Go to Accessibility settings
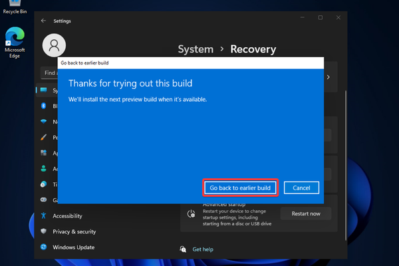Screen dimensions: 399x266 click(x=66, y=215)
